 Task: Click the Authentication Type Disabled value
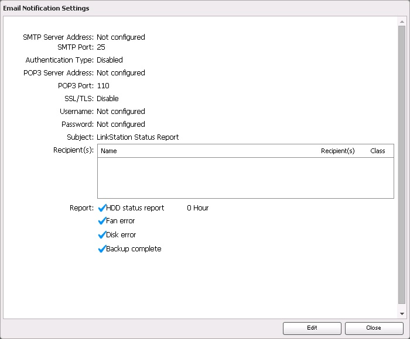110,60
